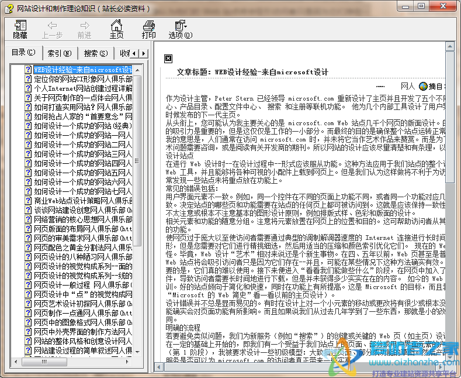The width and height of the screenshot is (461, 378).
Task: Open topic 如何设计一个成功的网站四
Action: coord(83,163)
